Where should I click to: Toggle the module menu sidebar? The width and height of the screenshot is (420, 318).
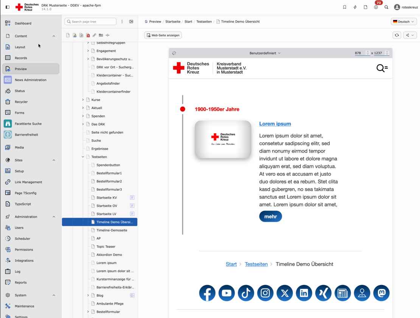[x=7, y=7]
